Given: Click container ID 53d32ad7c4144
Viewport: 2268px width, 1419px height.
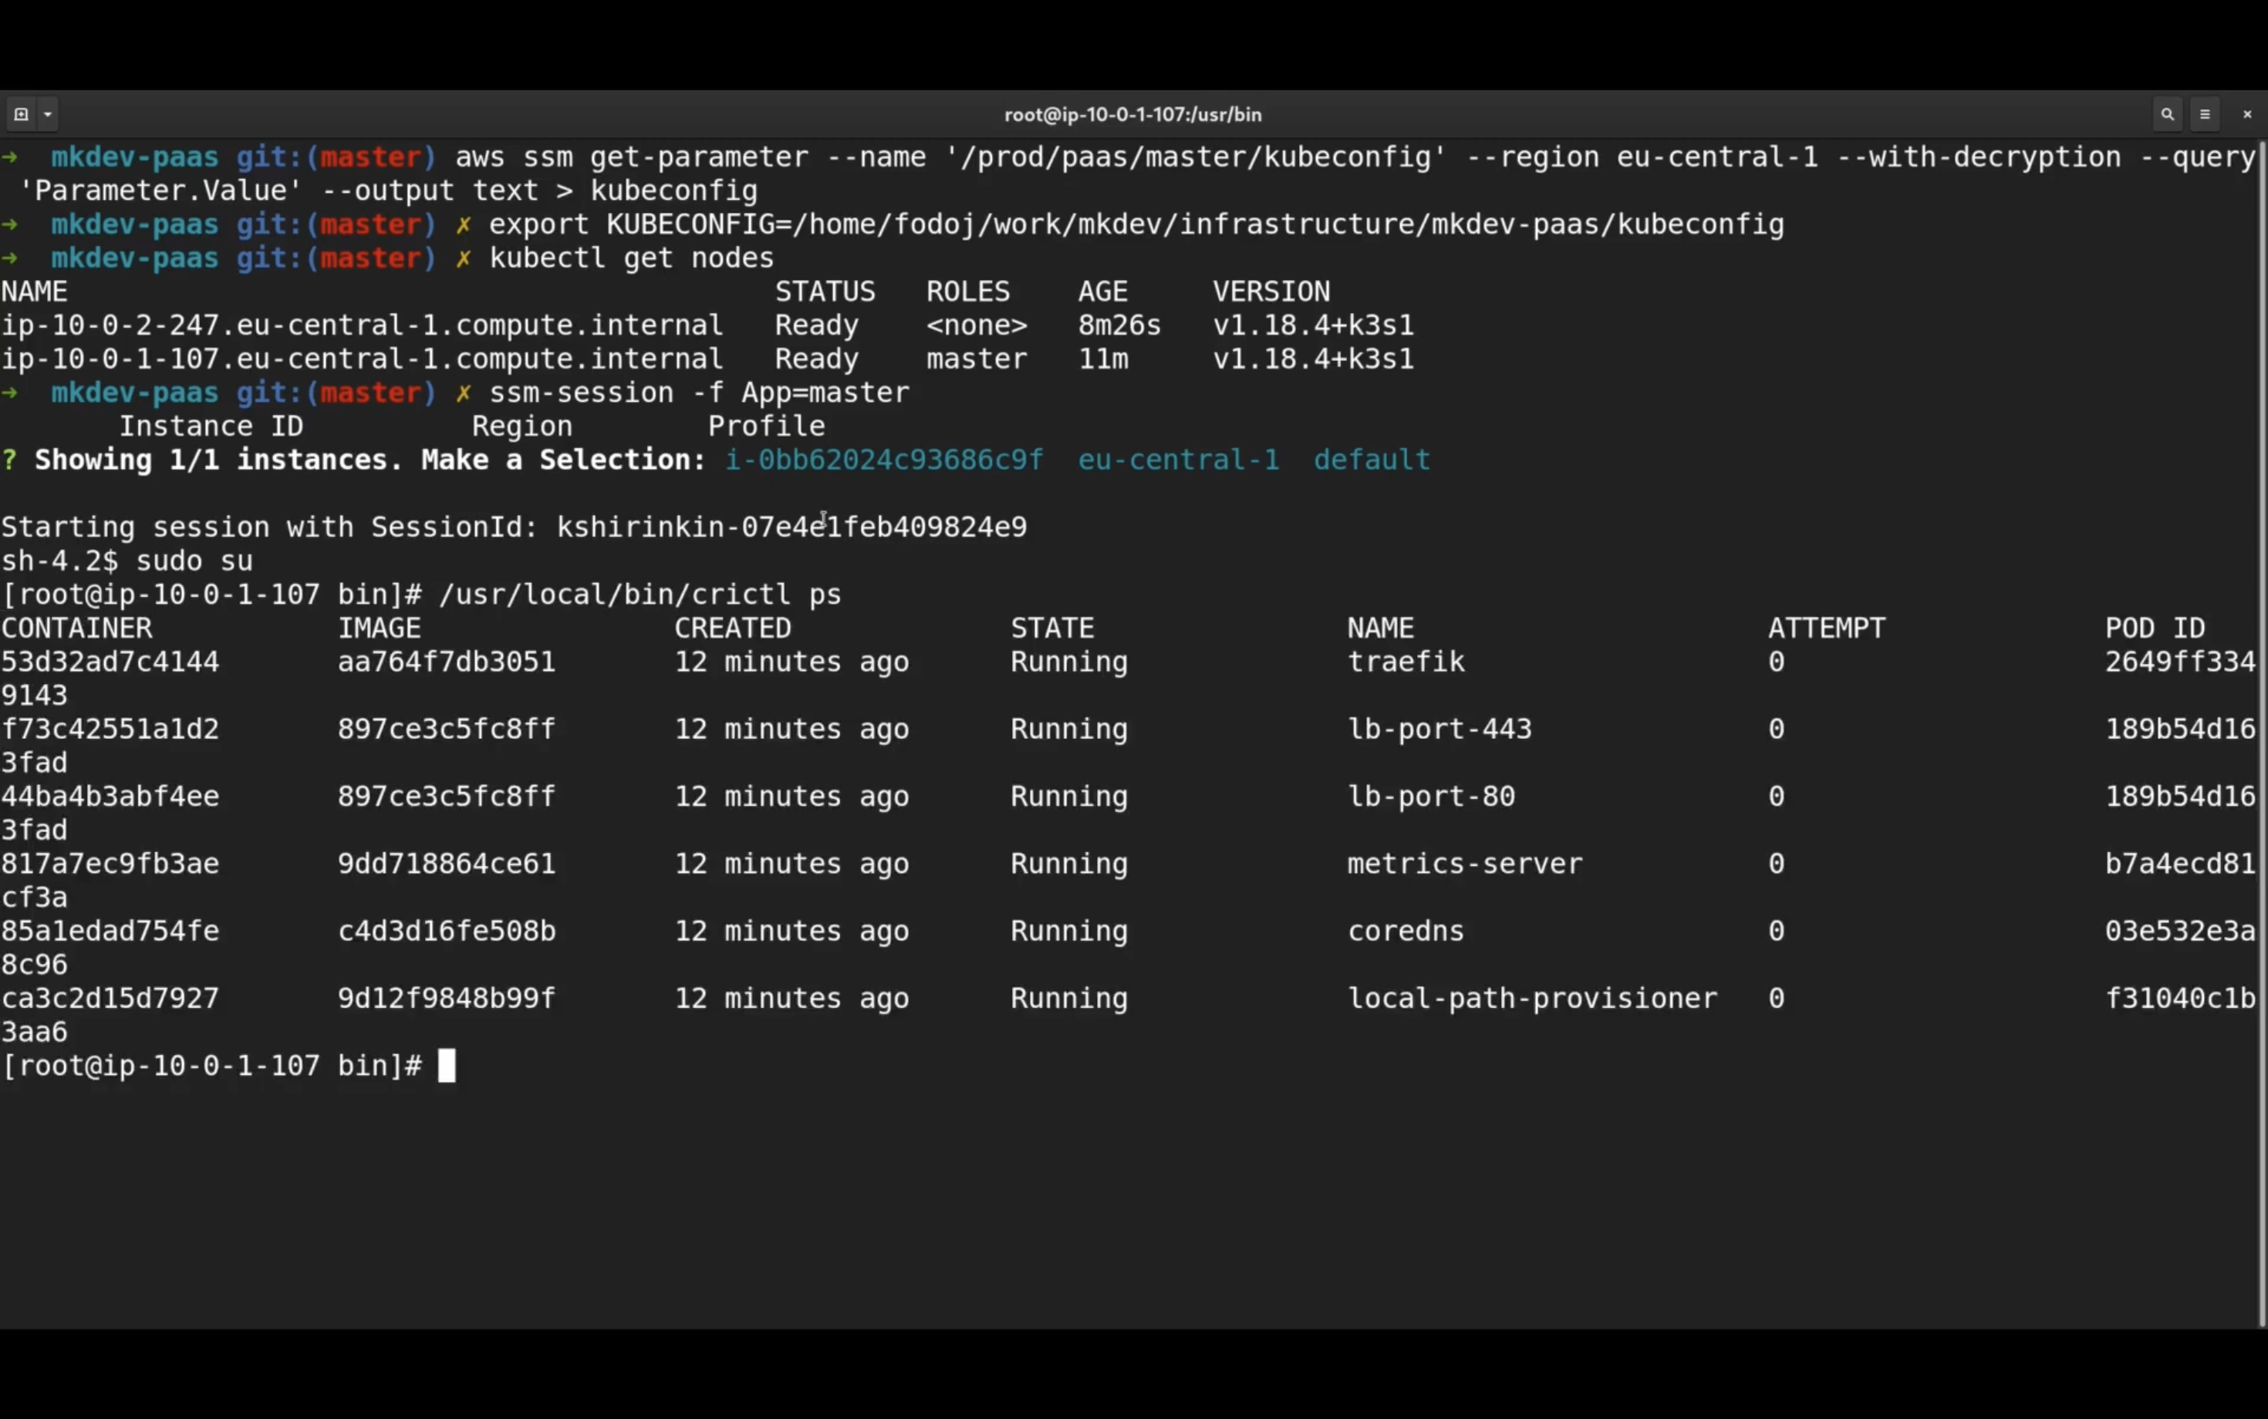Looking at the screenshot, I should point(110,662).
